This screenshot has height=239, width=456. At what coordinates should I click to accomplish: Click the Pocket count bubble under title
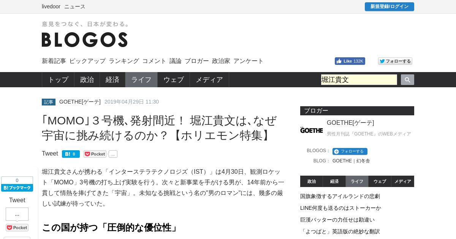pyautogui.click(x=113, y=154)
